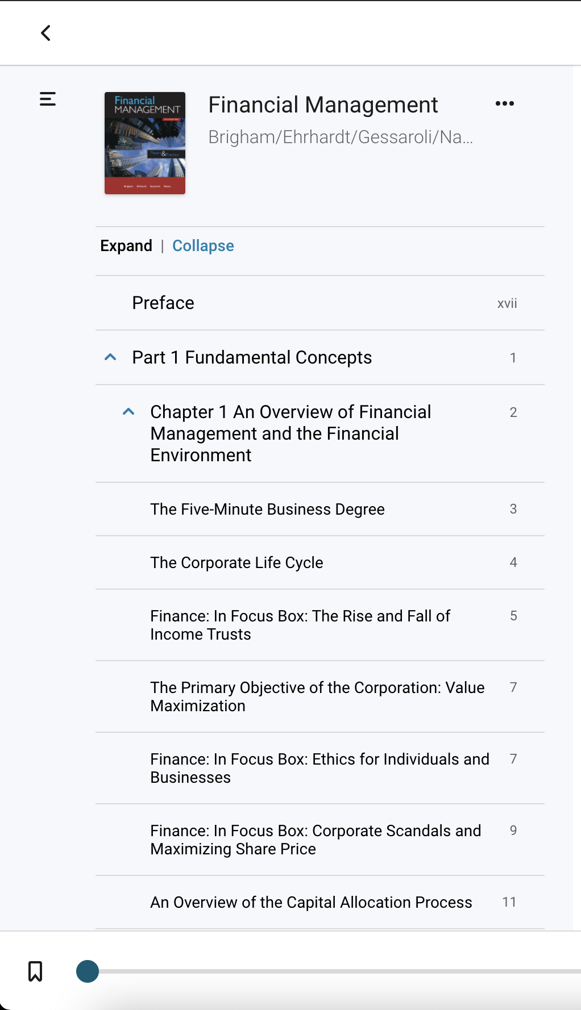Go back using the top-left arrow
The height and width of the screenshot is (1010, 581).
tap(46, 33)
